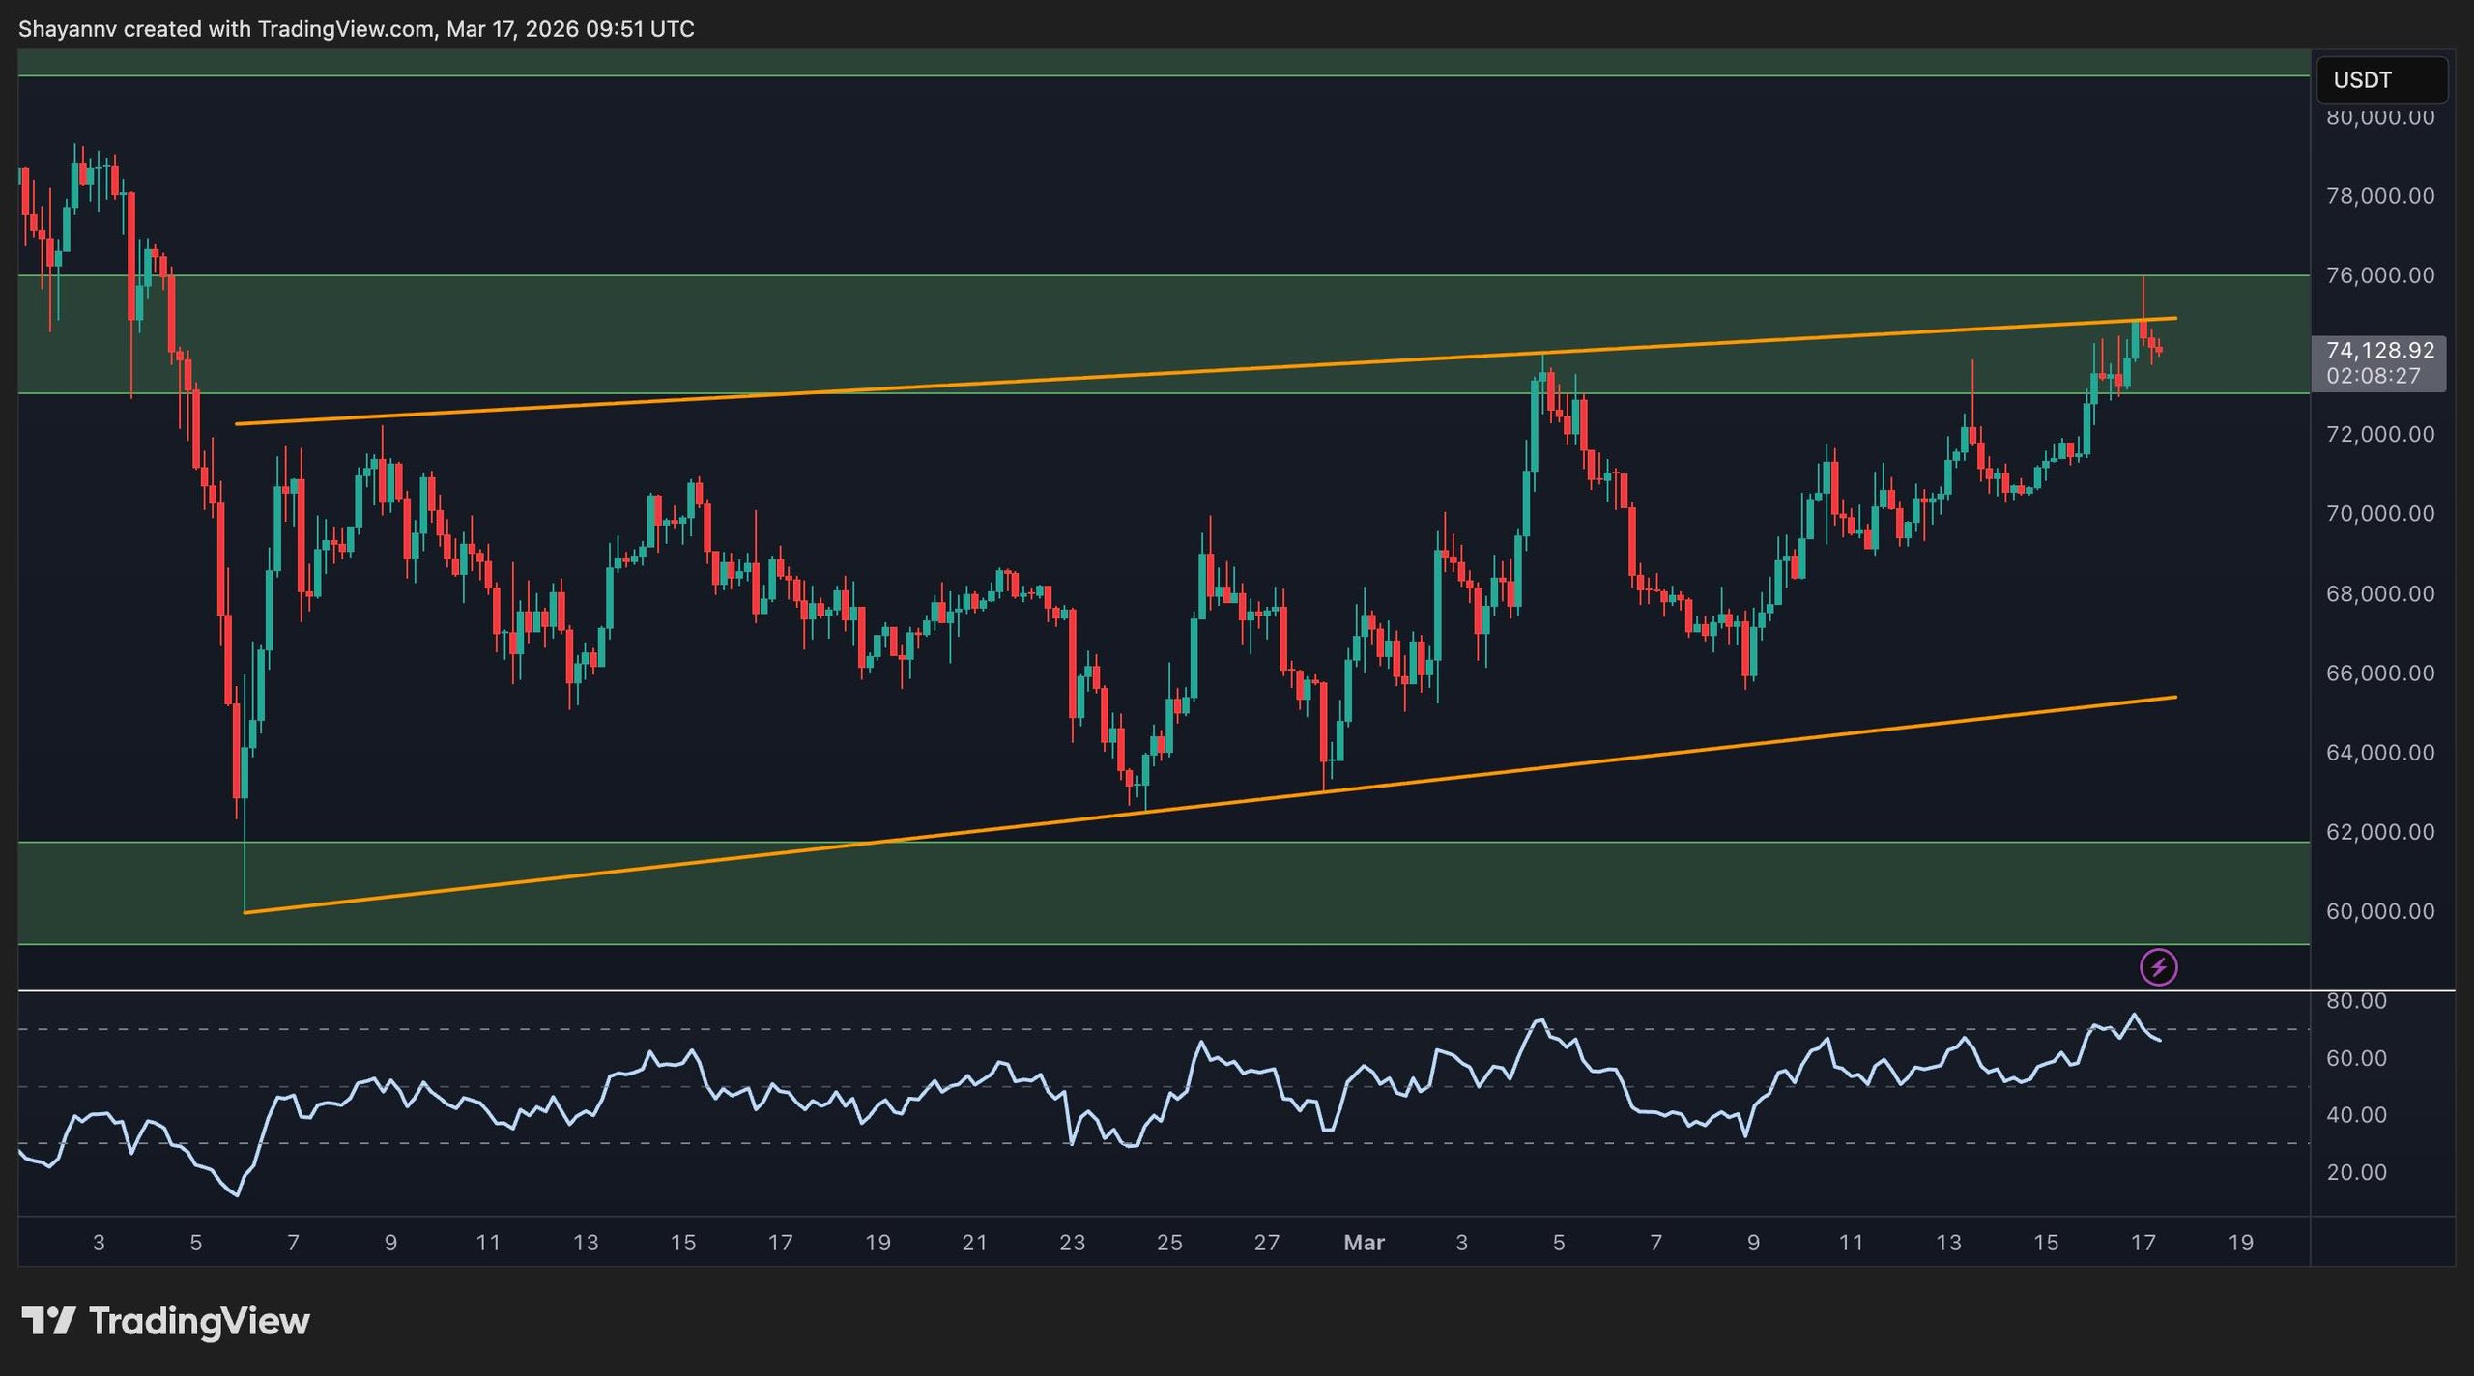
Task: Click date 19 at far right of time axis
Action: (2240, 1243)
